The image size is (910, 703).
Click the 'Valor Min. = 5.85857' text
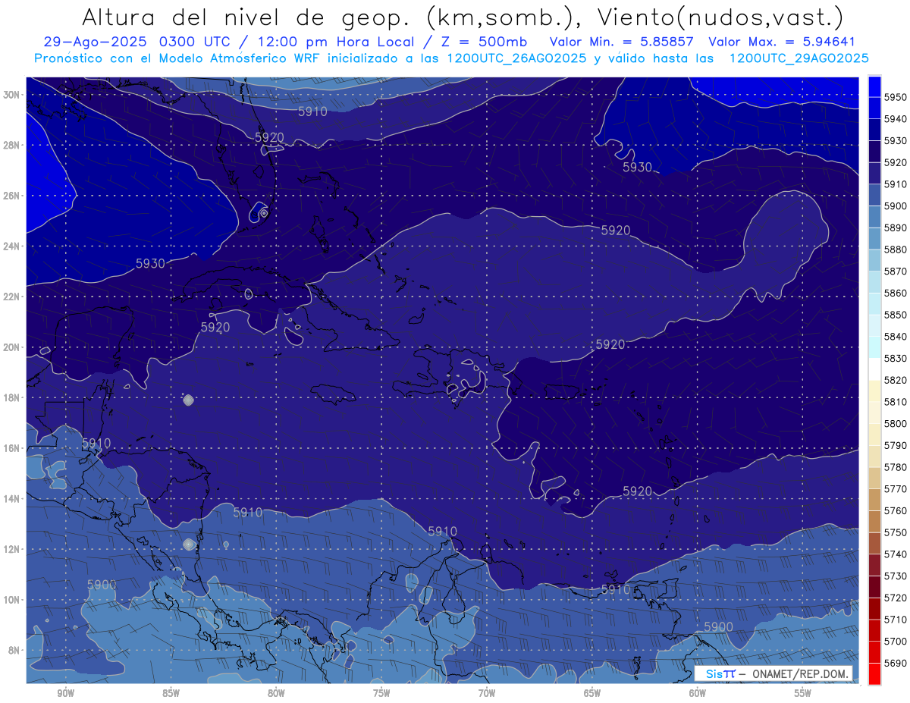[x=622, y=42]
